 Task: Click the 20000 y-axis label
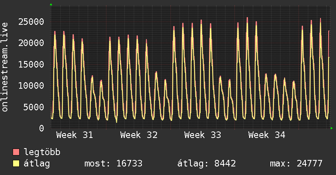click(31, 43)
